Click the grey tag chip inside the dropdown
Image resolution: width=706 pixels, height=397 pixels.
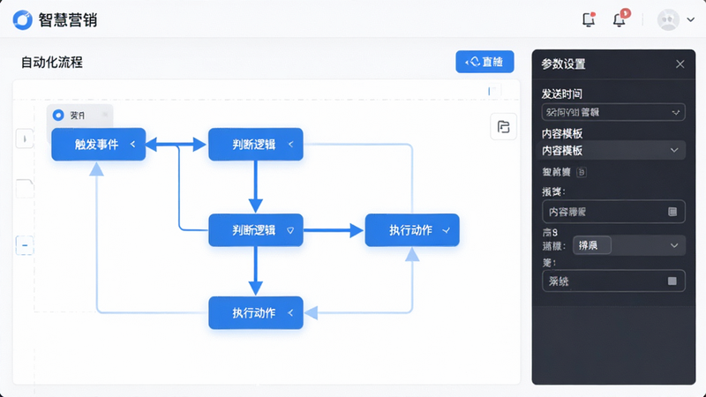pyautogui.click(x=591, y=245)
